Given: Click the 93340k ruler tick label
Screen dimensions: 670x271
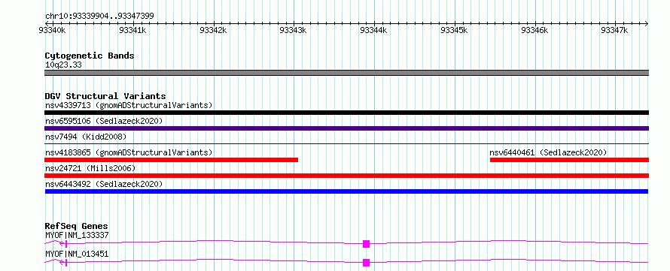Looking at the screenshot, I should click(52, 30).
